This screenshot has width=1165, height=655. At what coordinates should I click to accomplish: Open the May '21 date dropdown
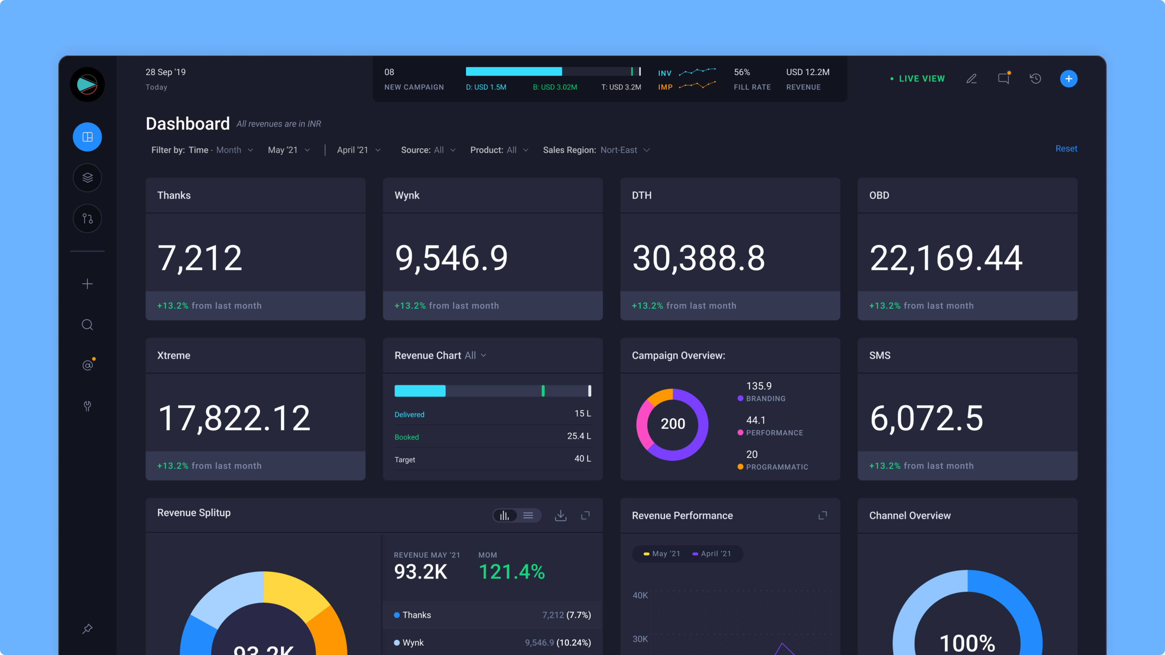[x=289, y=150]
